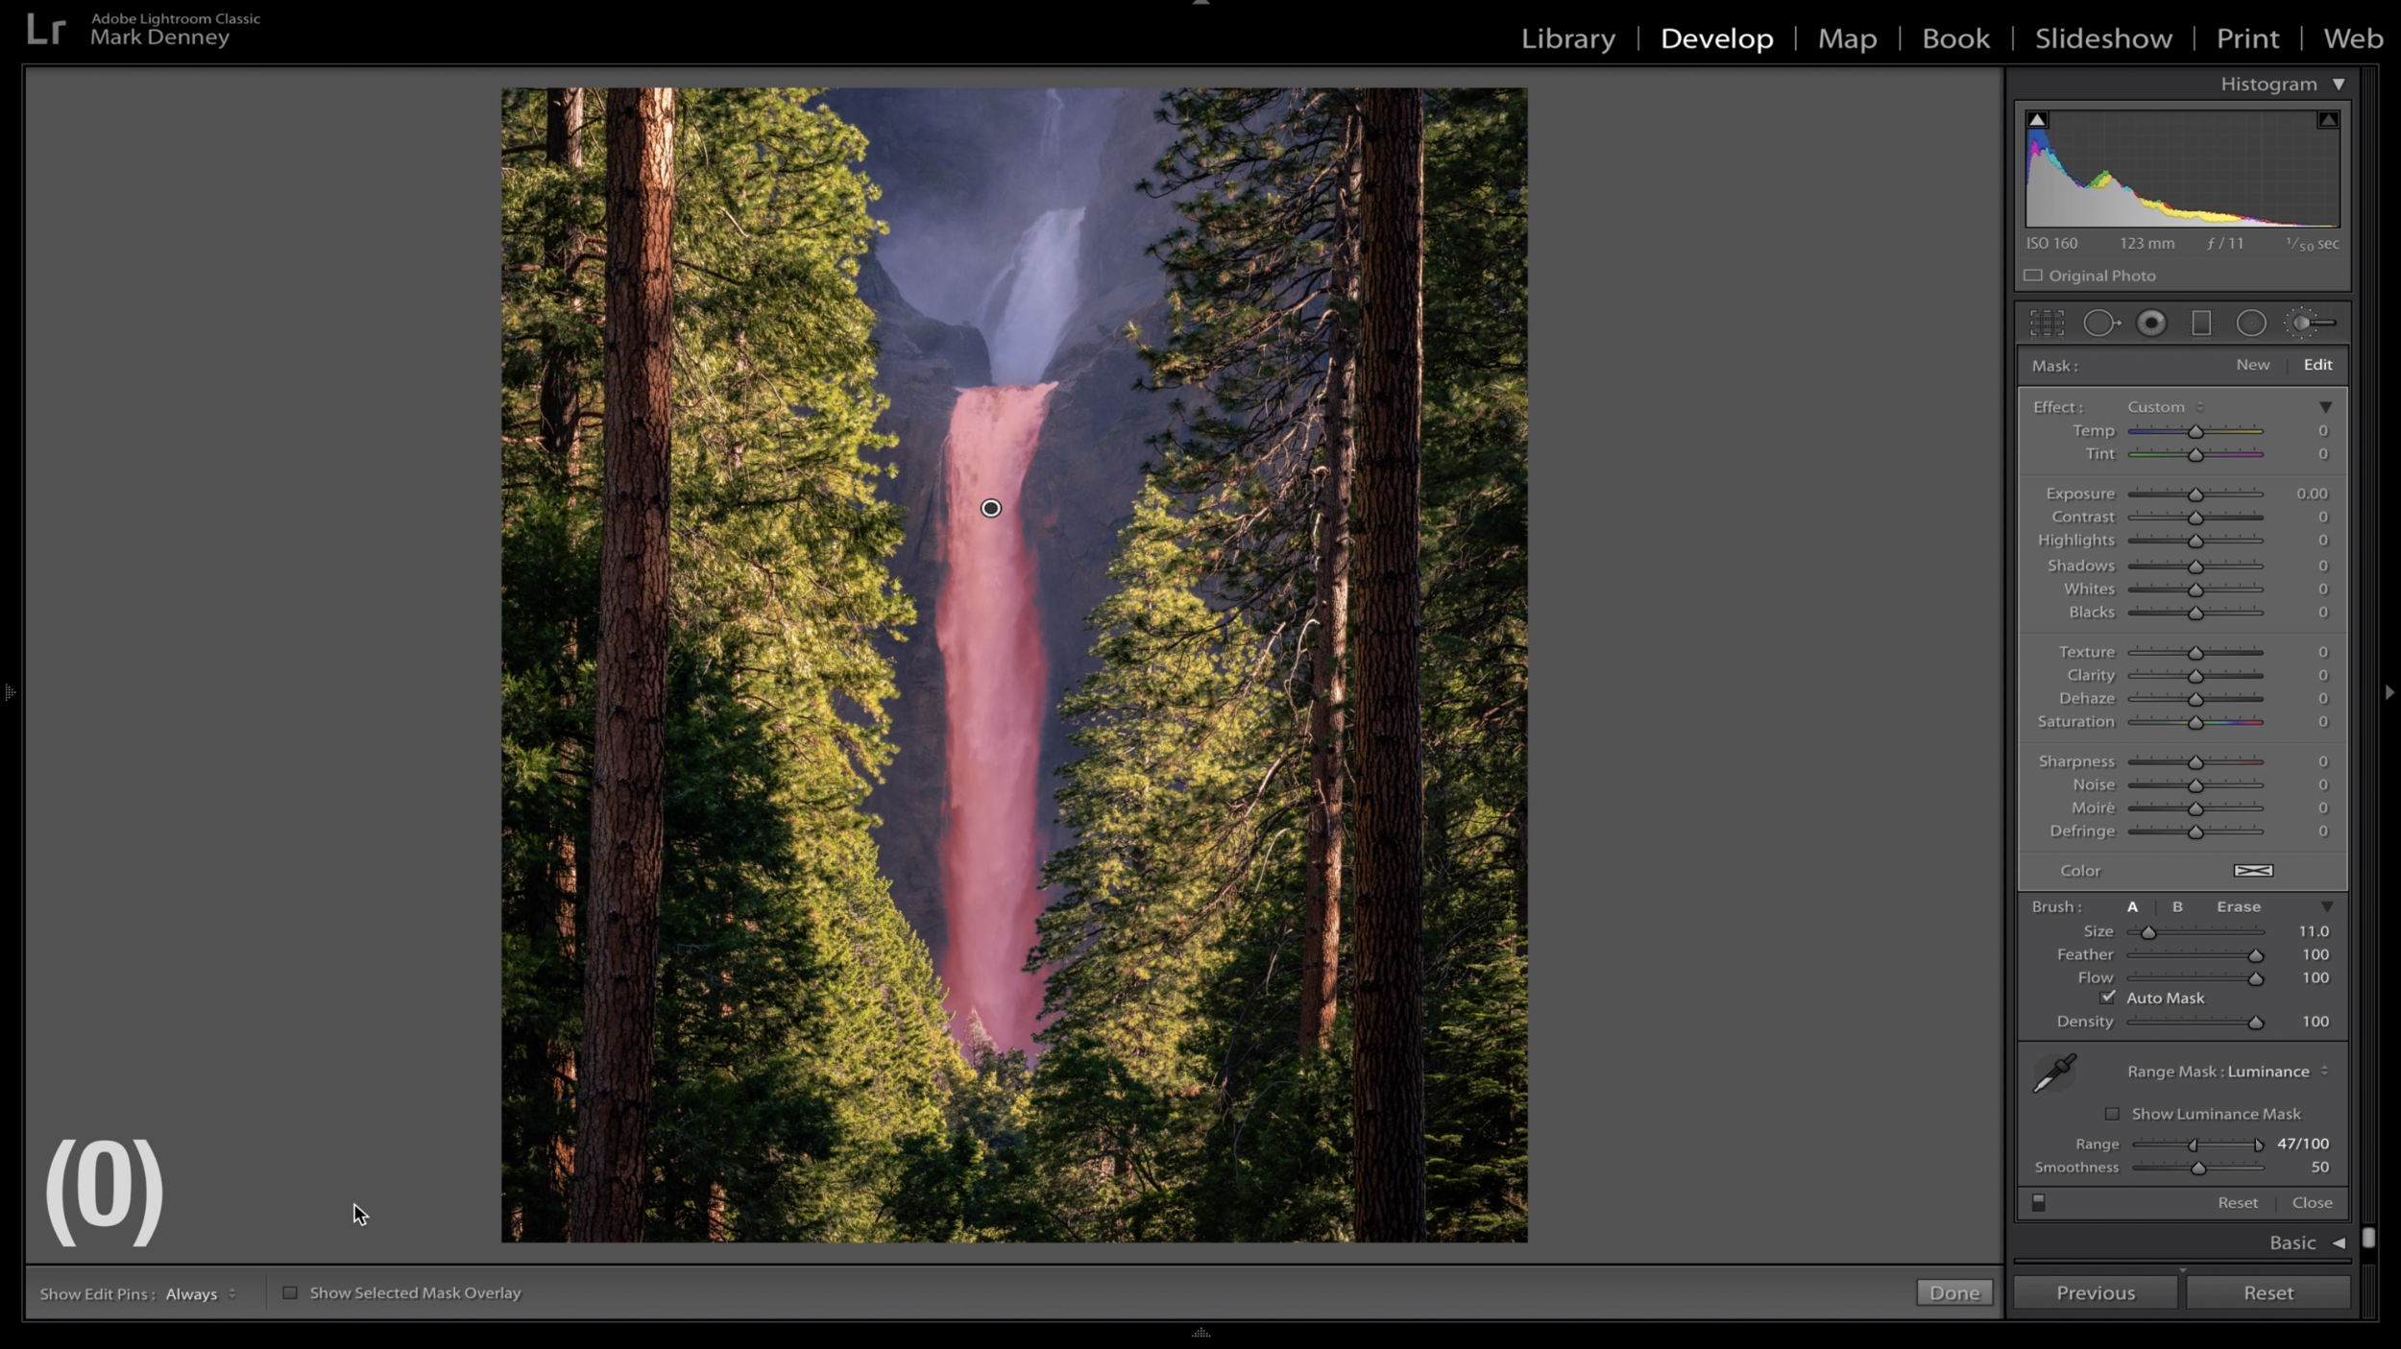Select the Adjustment Brush tool
The image size is (2401, 1349).
(2310, 324)
